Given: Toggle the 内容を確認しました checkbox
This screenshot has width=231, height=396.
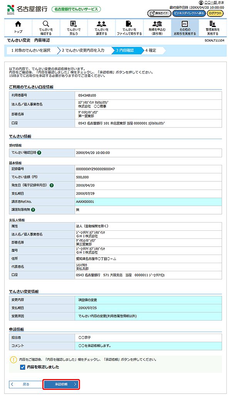Looking at the screenshot, I should [x=23, y=367].
